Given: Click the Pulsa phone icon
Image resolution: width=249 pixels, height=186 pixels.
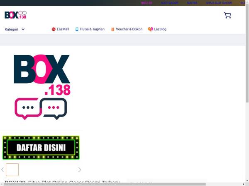Looking at the screenshot, I should [x=77, y=29].
